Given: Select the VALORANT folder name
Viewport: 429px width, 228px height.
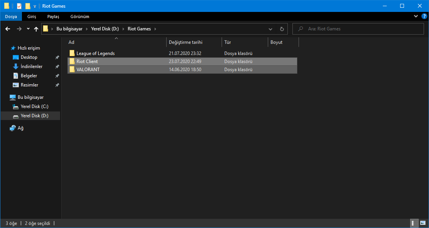Looking at the screenshot, I should pos(88,70).
